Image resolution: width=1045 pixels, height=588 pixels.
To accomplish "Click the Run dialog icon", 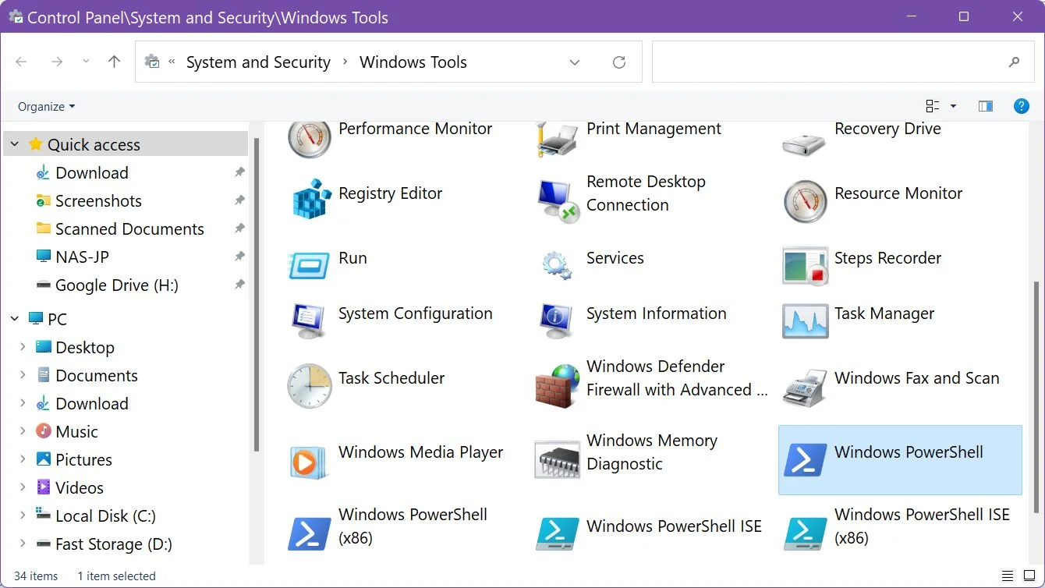I will coord(309,265).
